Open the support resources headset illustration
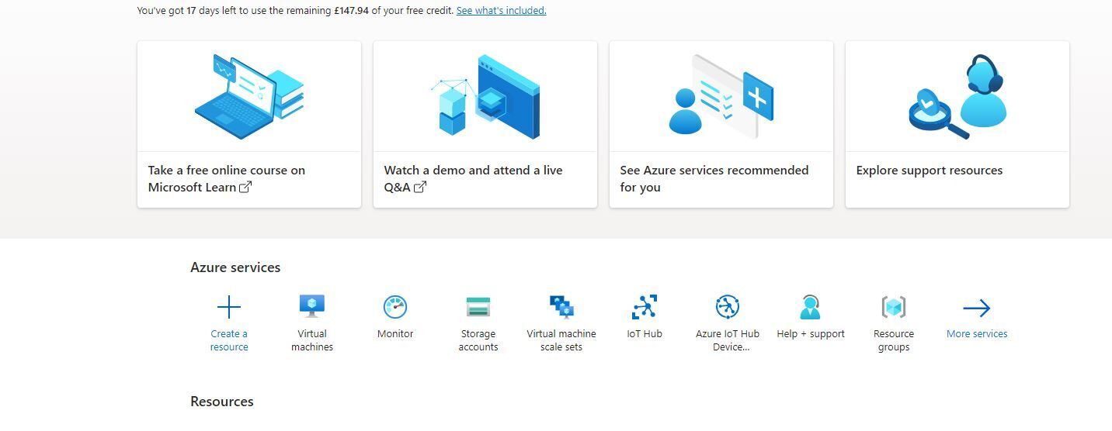The width and height of the screenshot is (1112, 431). [957, 97]
